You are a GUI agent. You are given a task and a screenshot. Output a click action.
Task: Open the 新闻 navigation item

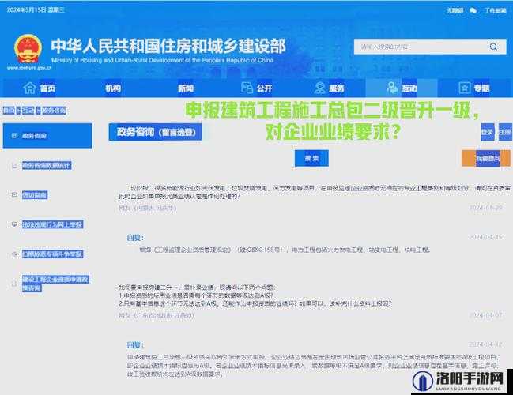point(186,88)
